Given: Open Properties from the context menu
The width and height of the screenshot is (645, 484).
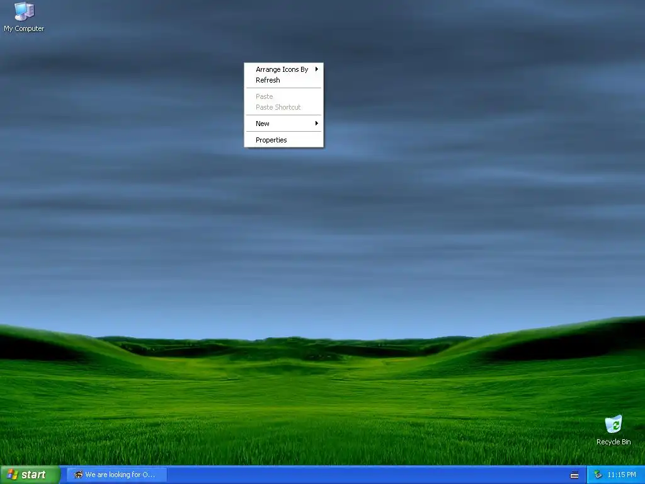Looking at the screenshot, I should click(x=283, y=140).
